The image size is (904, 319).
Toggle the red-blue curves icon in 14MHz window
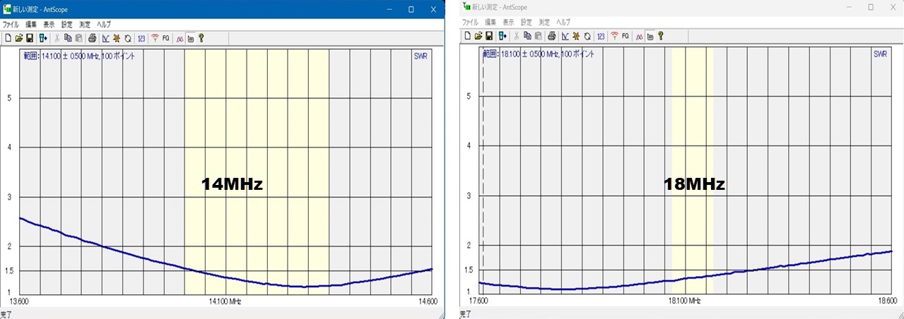pos(180,38)
